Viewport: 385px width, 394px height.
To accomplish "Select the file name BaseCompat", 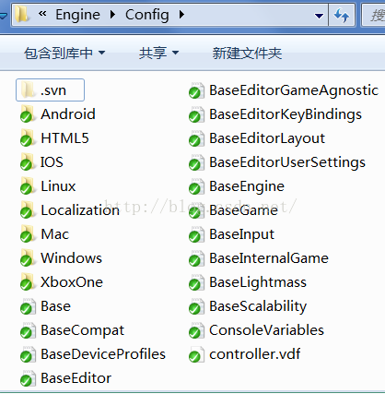I will [83, 331].
